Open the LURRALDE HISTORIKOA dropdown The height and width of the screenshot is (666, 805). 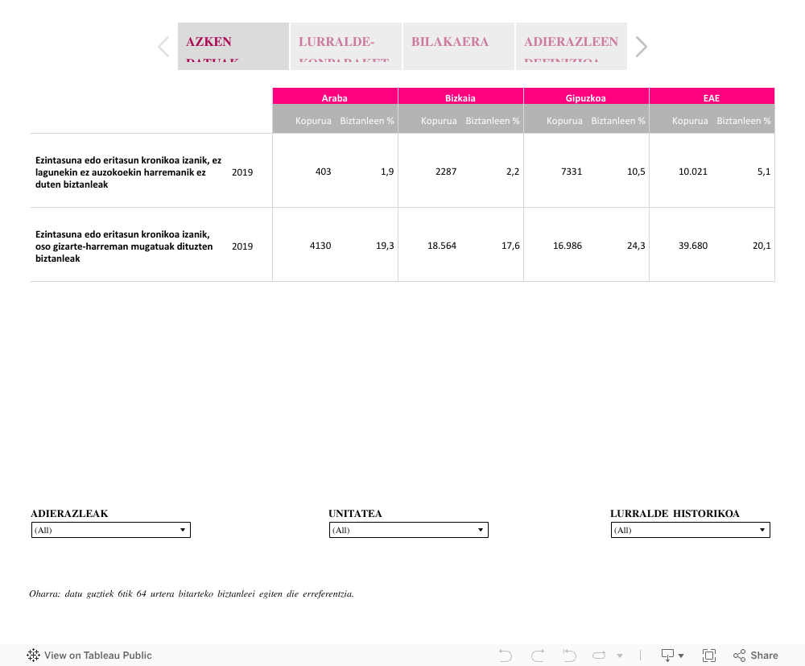[x=691, y=530]
